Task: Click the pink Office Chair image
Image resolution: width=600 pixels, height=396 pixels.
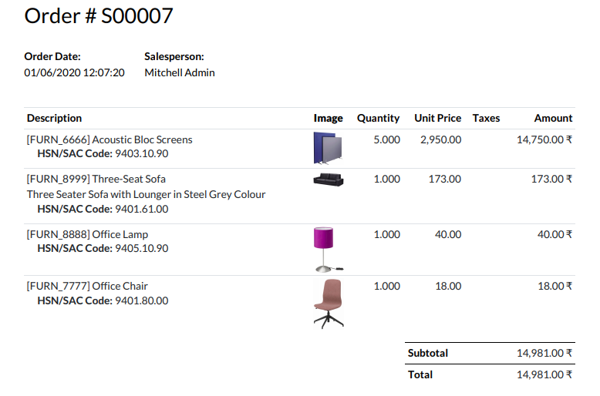Action: click(329, 304)
